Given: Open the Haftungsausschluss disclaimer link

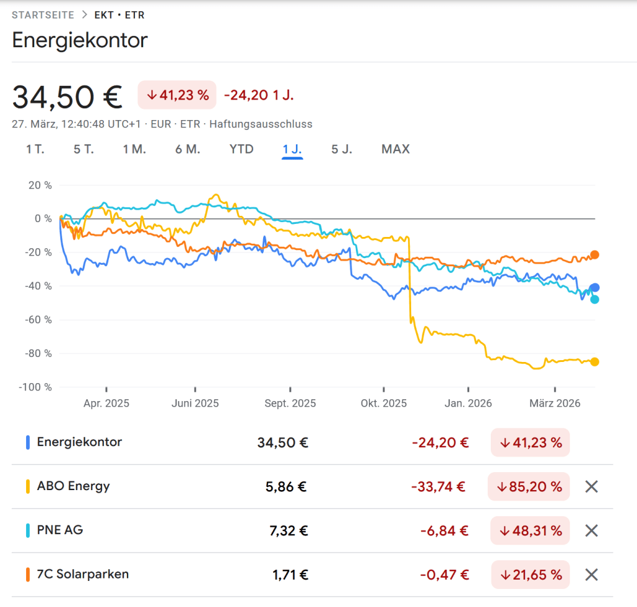Looking at the screenshot, I should click(x=261, y=124).
